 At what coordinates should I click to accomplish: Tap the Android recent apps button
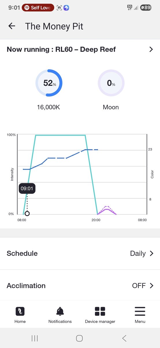pyautogui.click(x=35, y=338)
